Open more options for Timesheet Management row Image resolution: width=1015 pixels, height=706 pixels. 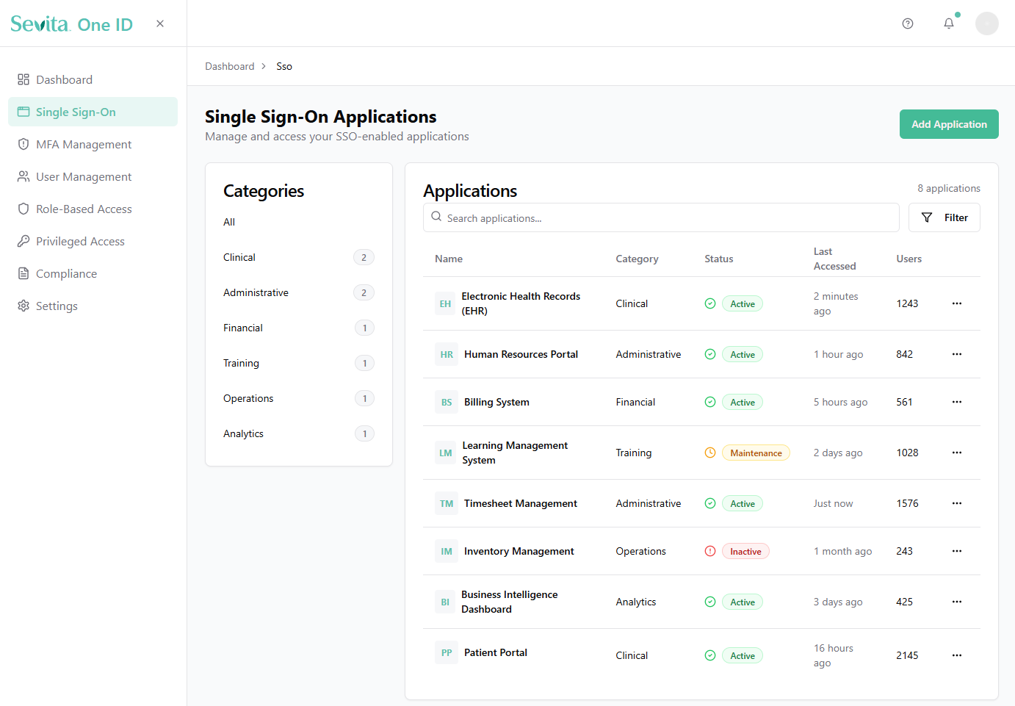point(957,503)
